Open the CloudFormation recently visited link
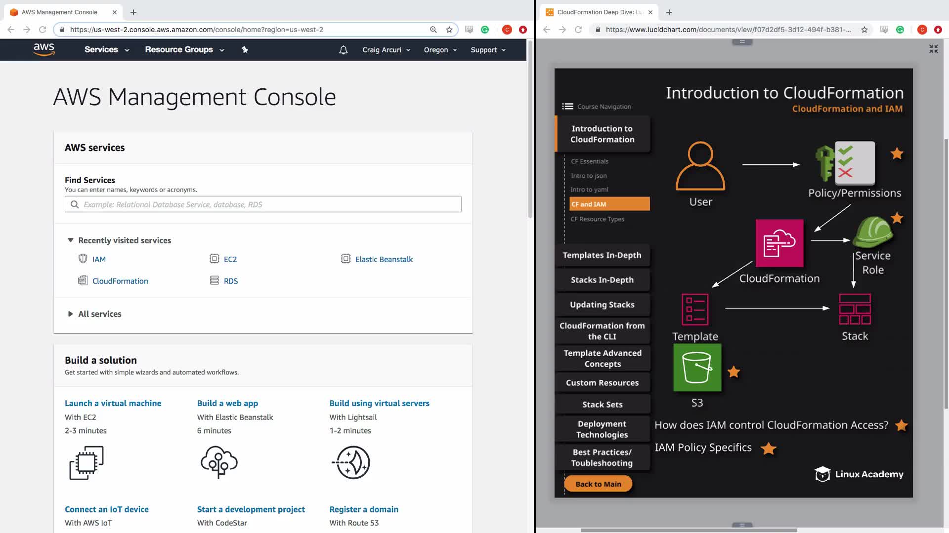 (120, 281)
